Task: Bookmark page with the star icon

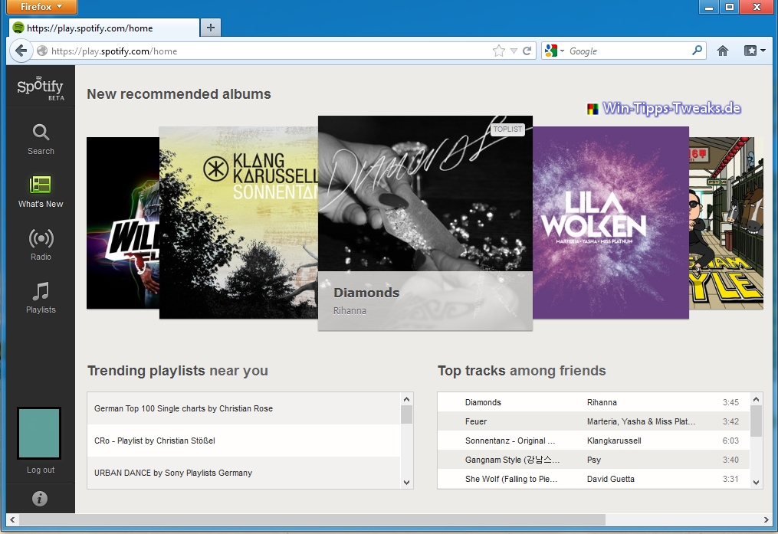Action: [499, 51]
